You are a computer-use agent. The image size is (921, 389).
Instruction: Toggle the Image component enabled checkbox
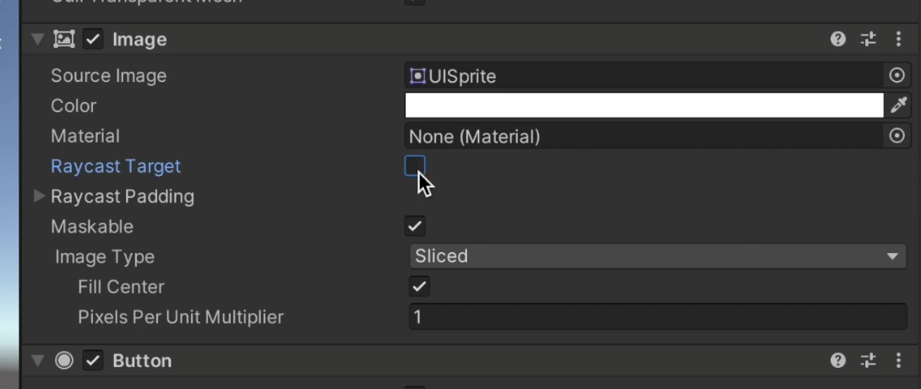(93, 40)
